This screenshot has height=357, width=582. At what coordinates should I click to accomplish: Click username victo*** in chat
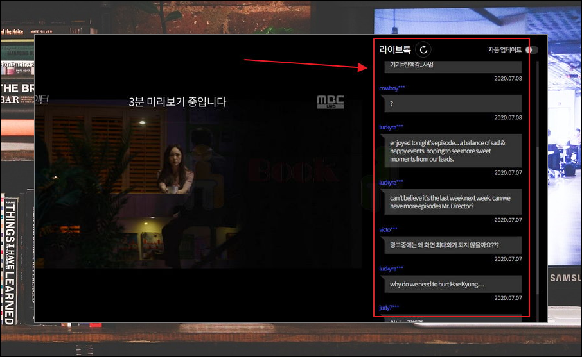tap(388, 229)
